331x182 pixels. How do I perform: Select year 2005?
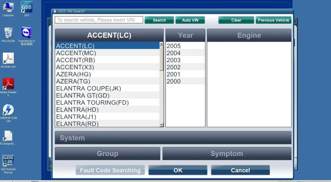pyautogui.click(x=185, y=46)
